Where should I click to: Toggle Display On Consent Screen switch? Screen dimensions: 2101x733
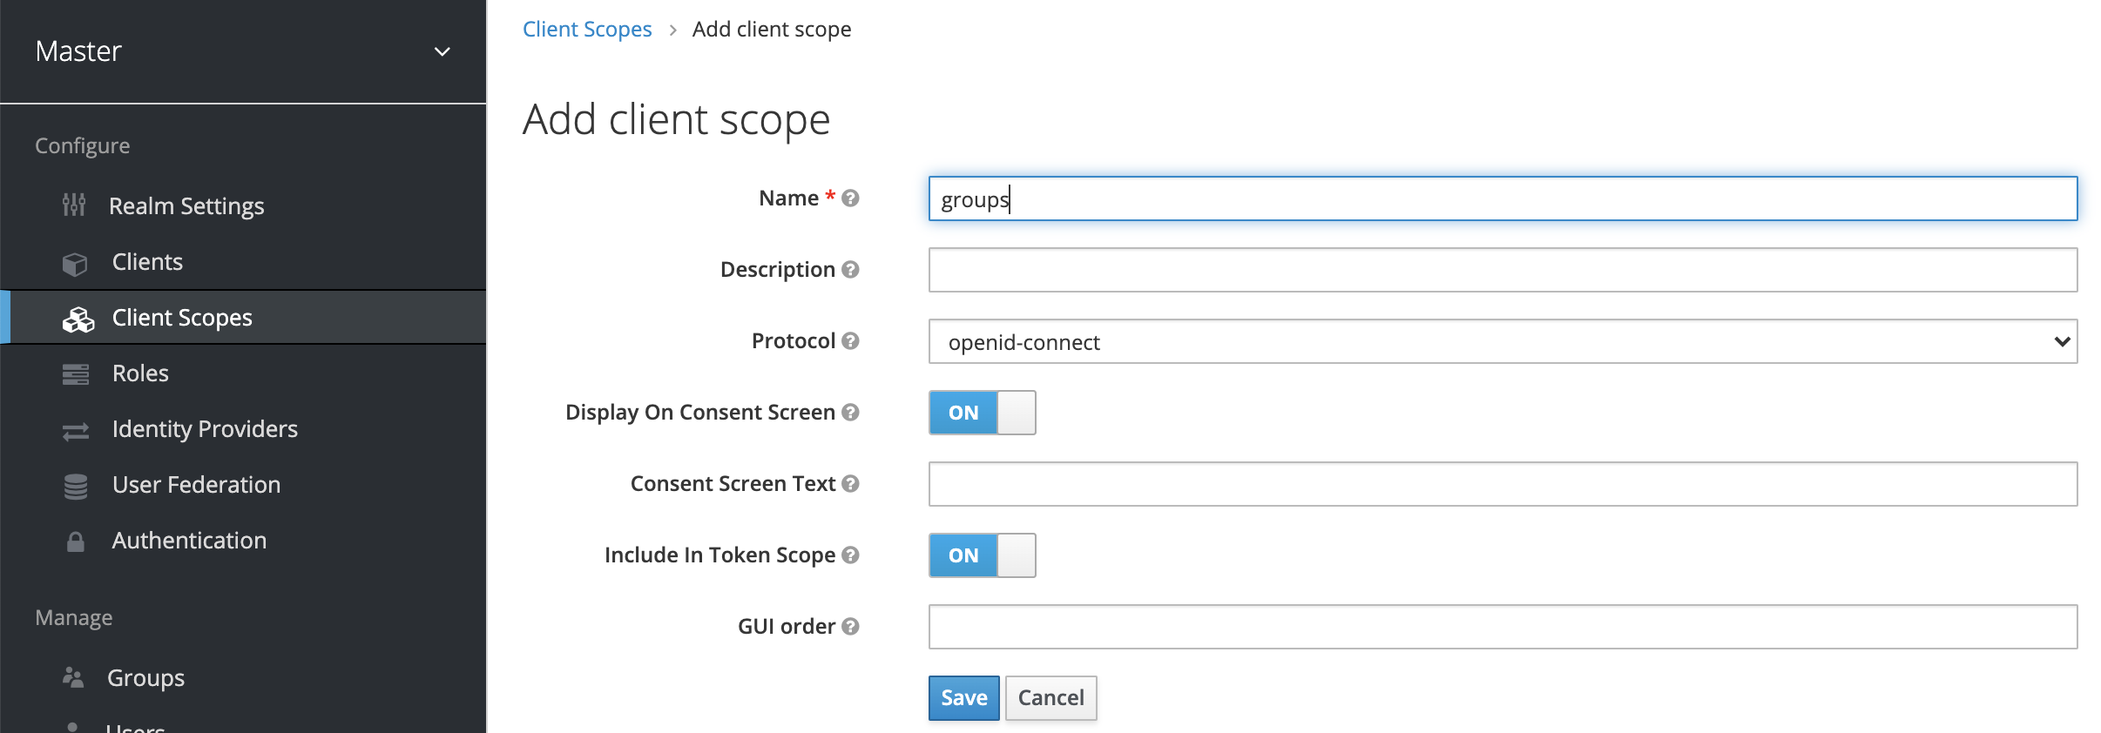tap(983, 413)
